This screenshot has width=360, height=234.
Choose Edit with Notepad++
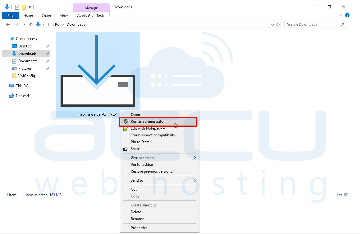[160, 128]
